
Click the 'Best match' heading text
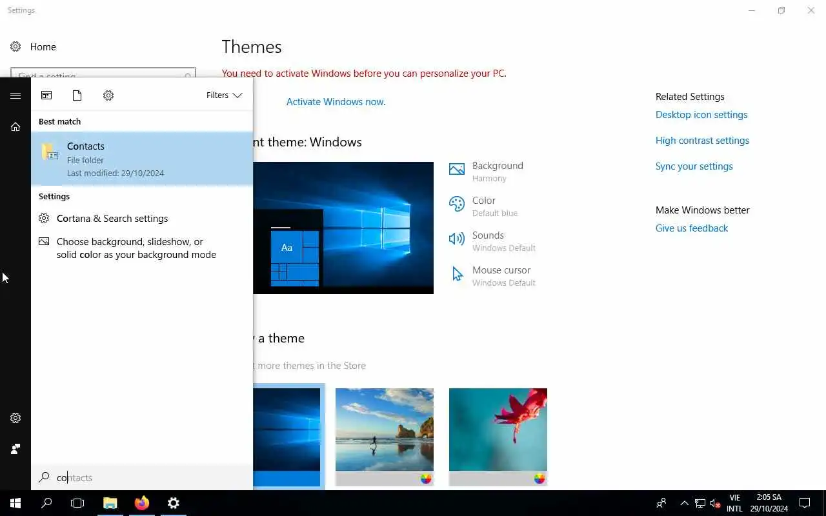point(59,121)
